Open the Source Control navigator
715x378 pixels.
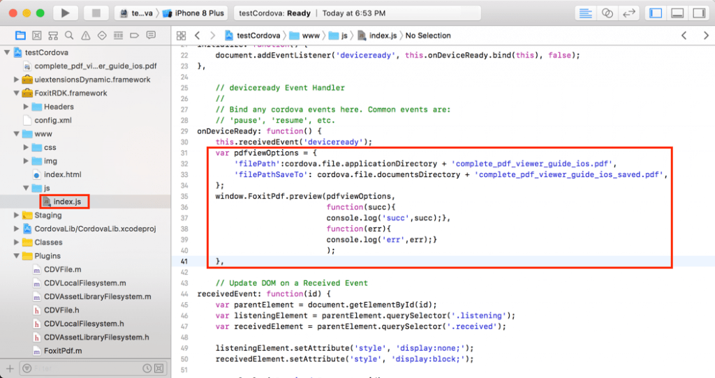(x=37, y=36)
